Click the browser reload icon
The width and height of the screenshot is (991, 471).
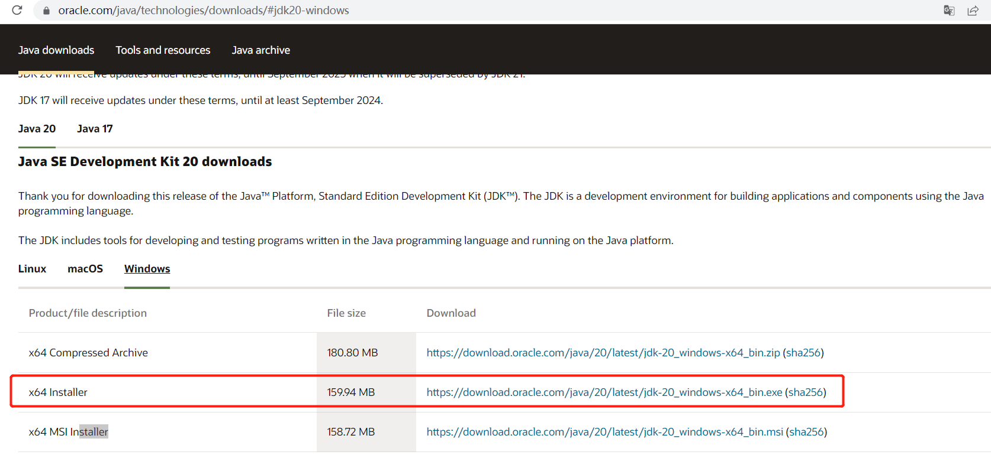tap(17, 10)
